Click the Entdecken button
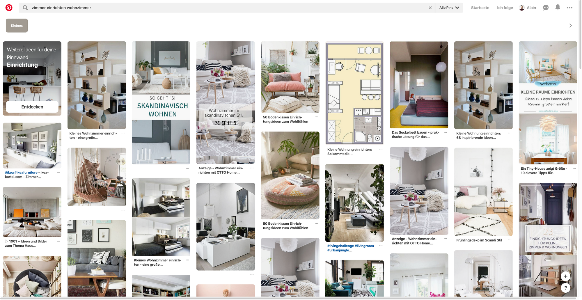582x300 pixels. tap(32, 107)
